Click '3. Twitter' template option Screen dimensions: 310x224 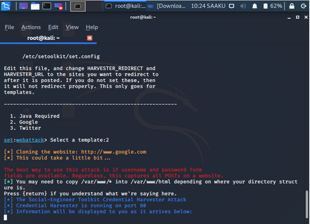(26, 128)
